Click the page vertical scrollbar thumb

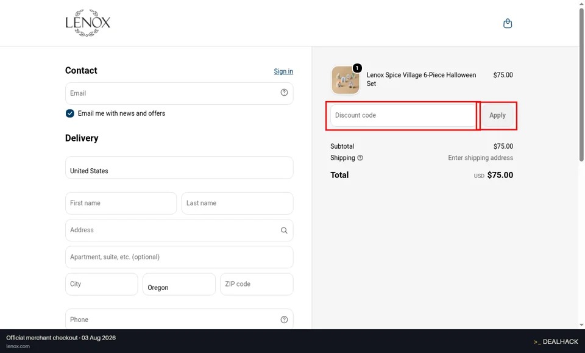pos(581,84)
